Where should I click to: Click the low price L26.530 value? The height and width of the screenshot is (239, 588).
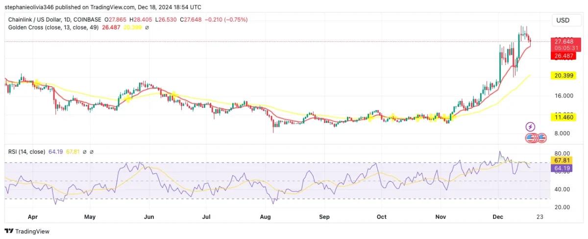coord(166,20)
